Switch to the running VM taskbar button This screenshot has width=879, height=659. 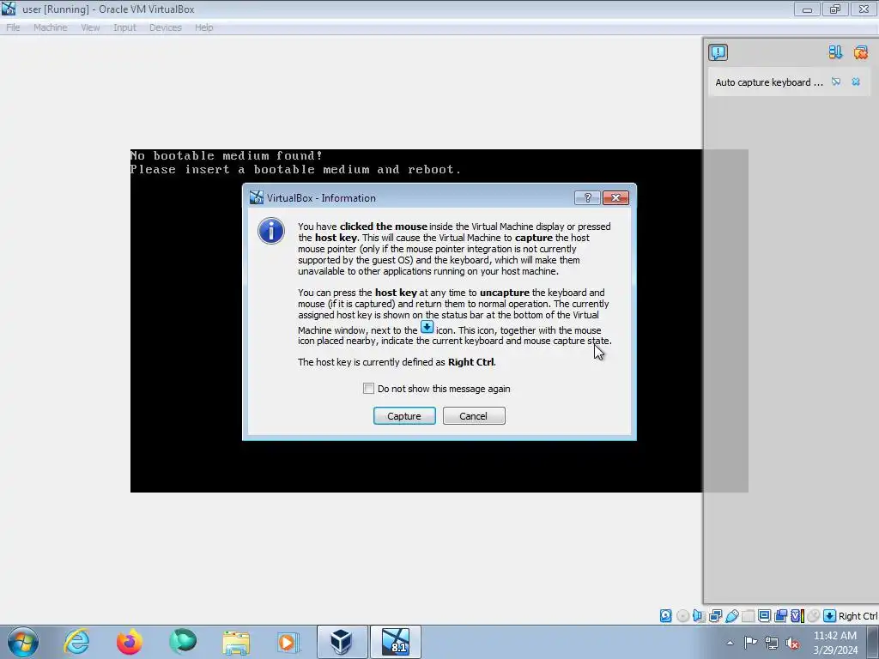(x=395, y=642)
